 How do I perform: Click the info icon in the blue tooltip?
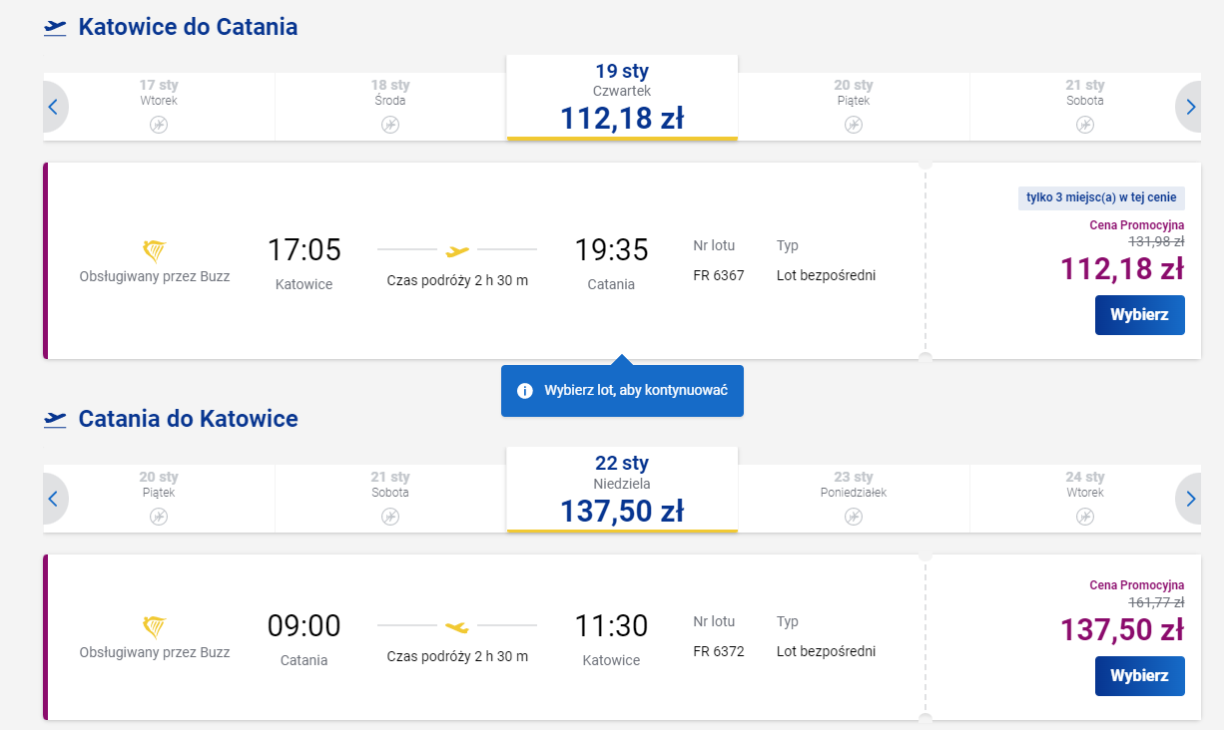click(525, 391)
